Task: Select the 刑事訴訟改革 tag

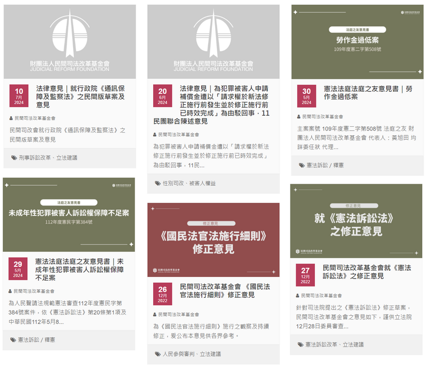Action: pos(35,158)
